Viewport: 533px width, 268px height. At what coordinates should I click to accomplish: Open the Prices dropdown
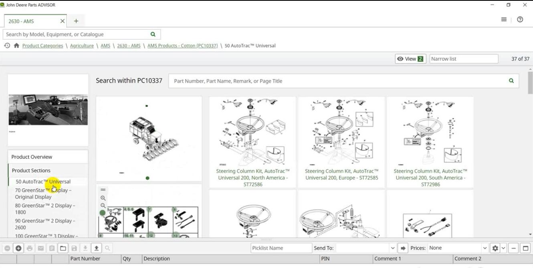[x=485, y=248]
